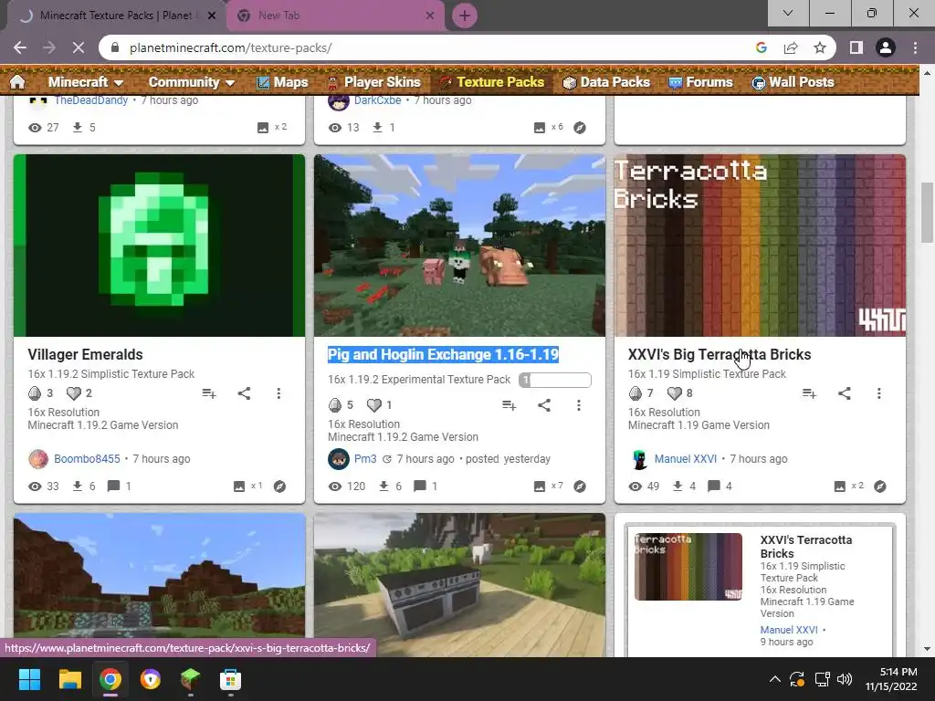Click the page vertical scrollbar thumb
The image size is (935, 701).
[x=927, y=213]
